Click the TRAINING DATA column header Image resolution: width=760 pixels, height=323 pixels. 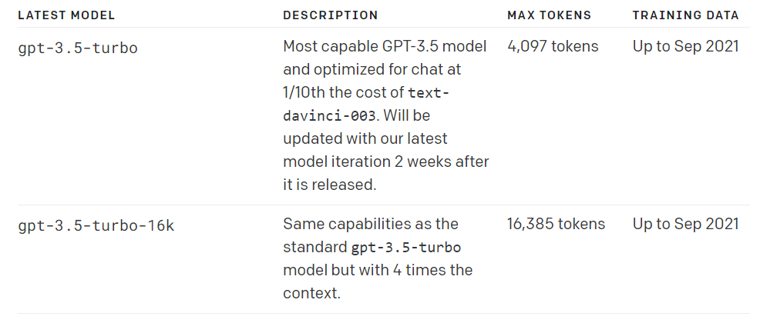685,15
